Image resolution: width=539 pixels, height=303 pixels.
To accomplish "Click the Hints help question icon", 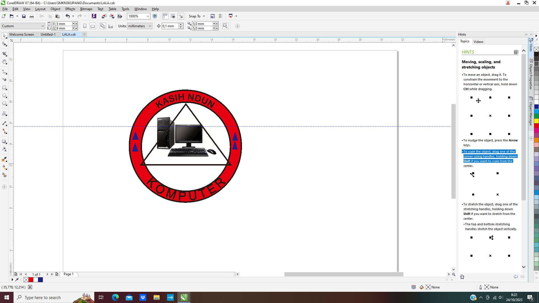I will (x=516, y=52).
